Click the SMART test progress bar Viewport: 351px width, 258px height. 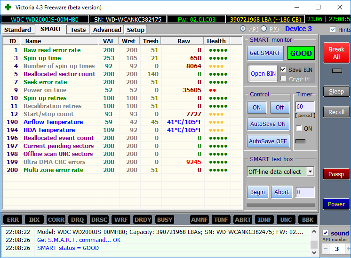(x=281, y=205)
